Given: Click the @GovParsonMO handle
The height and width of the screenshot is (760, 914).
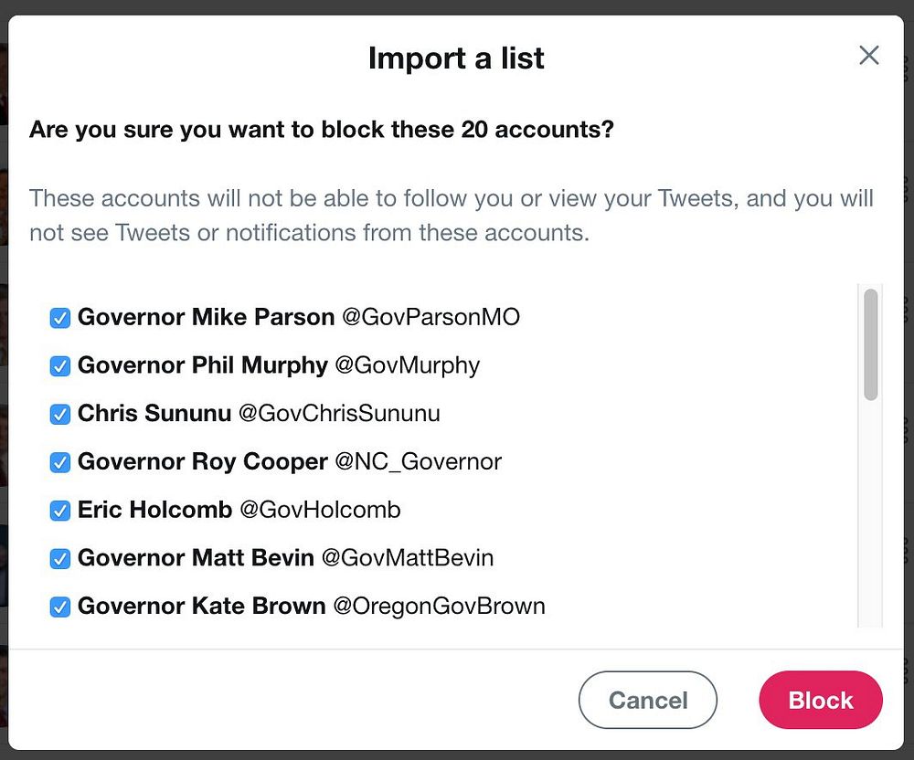Looking at the screenshot, I should point(430,317).
